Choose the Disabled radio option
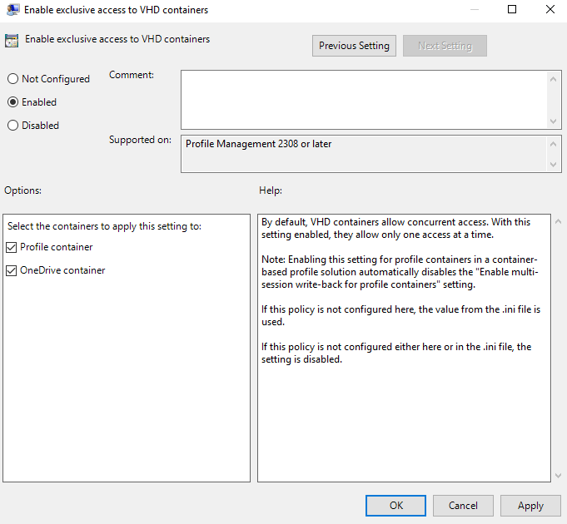This screenshot has height=524, width=567. click(12, 126)
